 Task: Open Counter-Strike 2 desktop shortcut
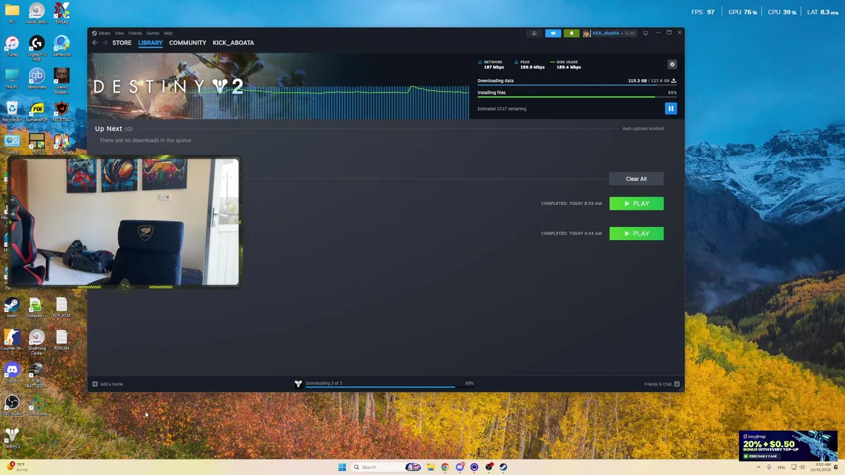point(12,342)
